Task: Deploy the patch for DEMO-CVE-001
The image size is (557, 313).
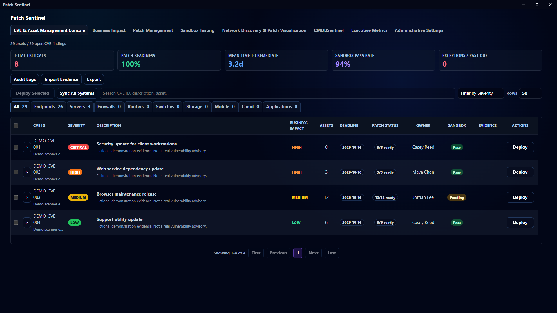Action: point(520,147)
